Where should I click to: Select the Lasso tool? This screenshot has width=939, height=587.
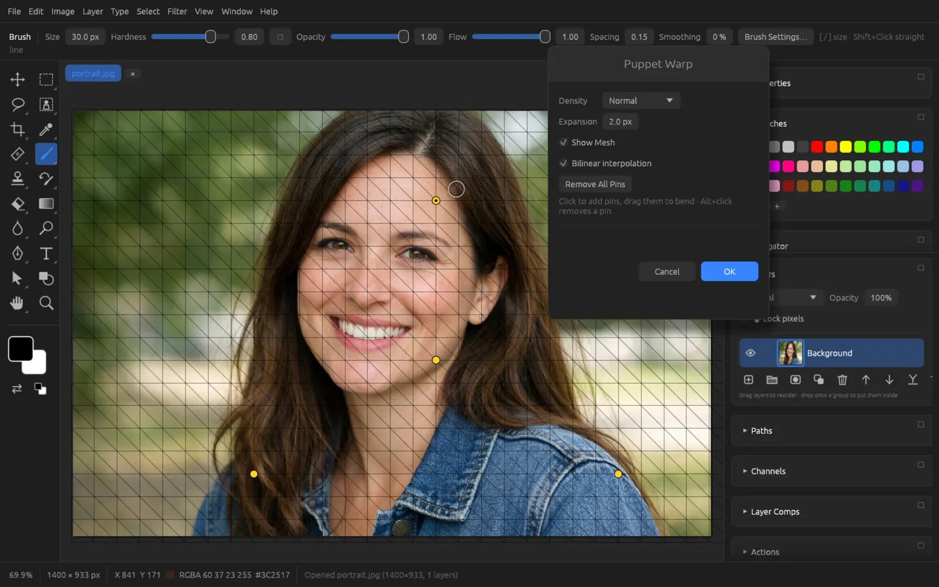(18, 104)
